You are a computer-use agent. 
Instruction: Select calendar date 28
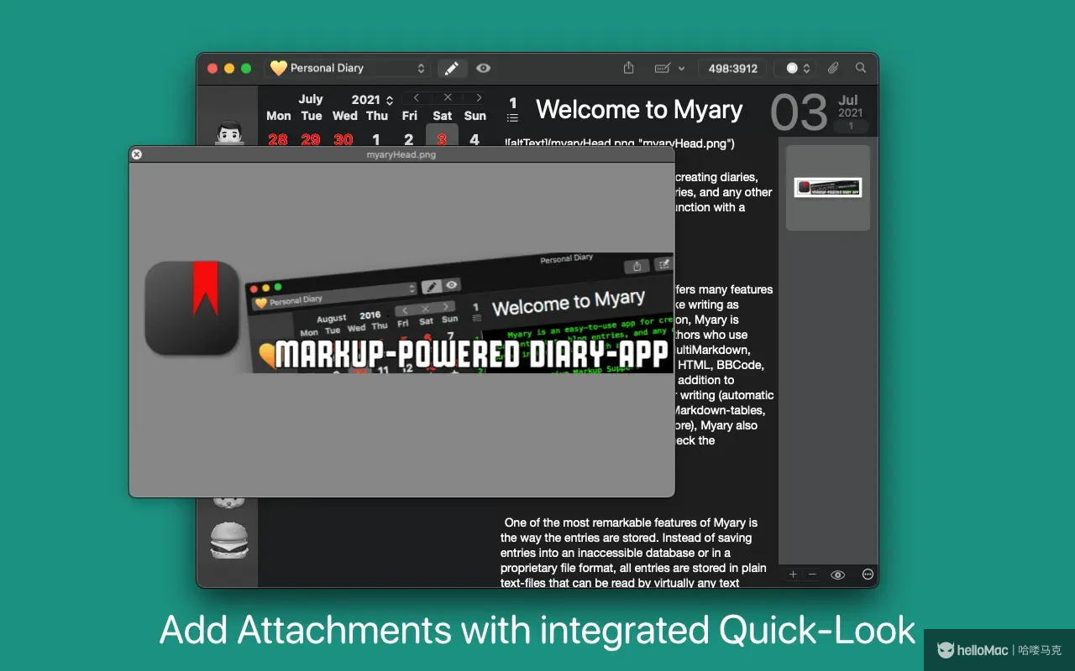pyautogui.click(x=278, y=139)
